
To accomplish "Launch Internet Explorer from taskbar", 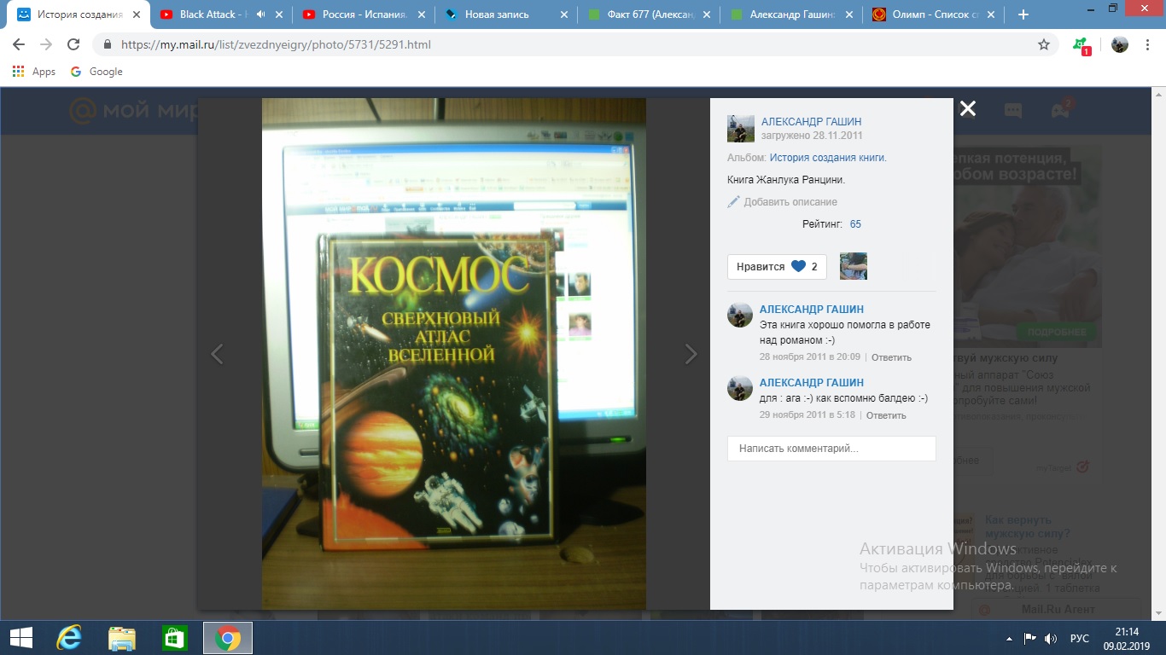I will pos(69,638).
